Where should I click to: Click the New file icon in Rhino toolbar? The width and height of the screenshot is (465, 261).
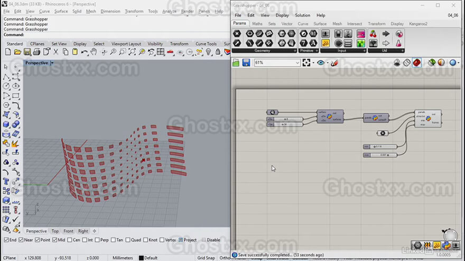pos(8,52)
